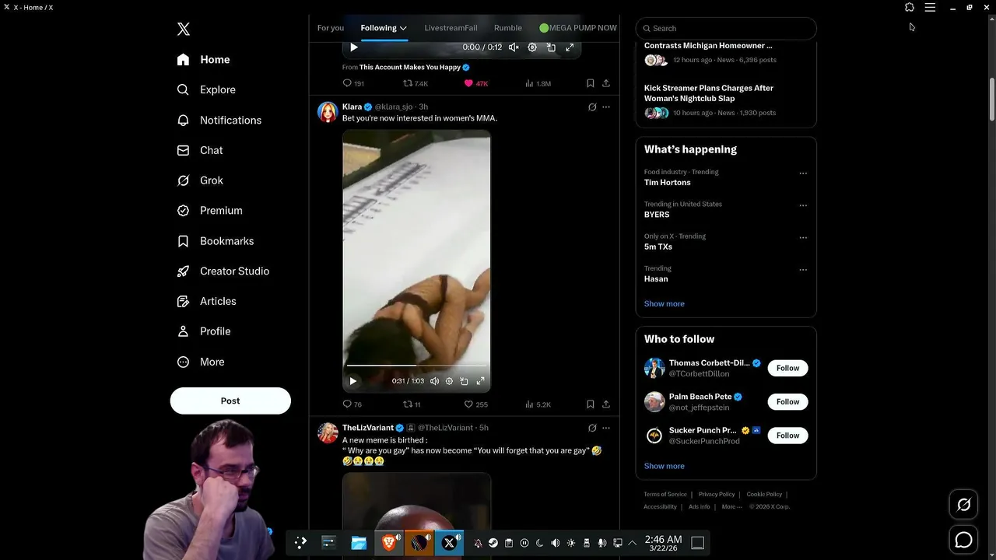The width and height of the screenshot is (996, 560).
Task: Open more options for 5m TXs trend
Action: 803,237
